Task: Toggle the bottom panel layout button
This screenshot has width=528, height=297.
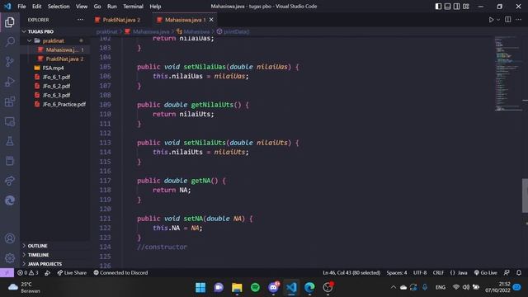Action: pos(447,7)
